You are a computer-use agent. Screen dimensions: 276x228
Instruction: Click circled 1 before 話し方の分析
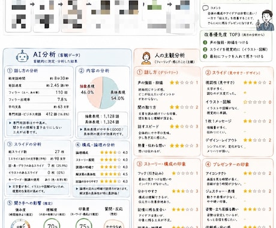click(x=10, y=71)
